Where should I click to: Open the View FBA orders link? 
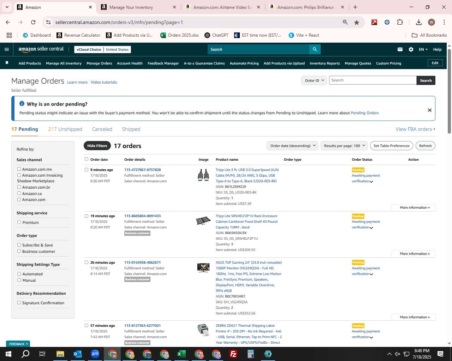pyautogui.click(x=415, y=129)
